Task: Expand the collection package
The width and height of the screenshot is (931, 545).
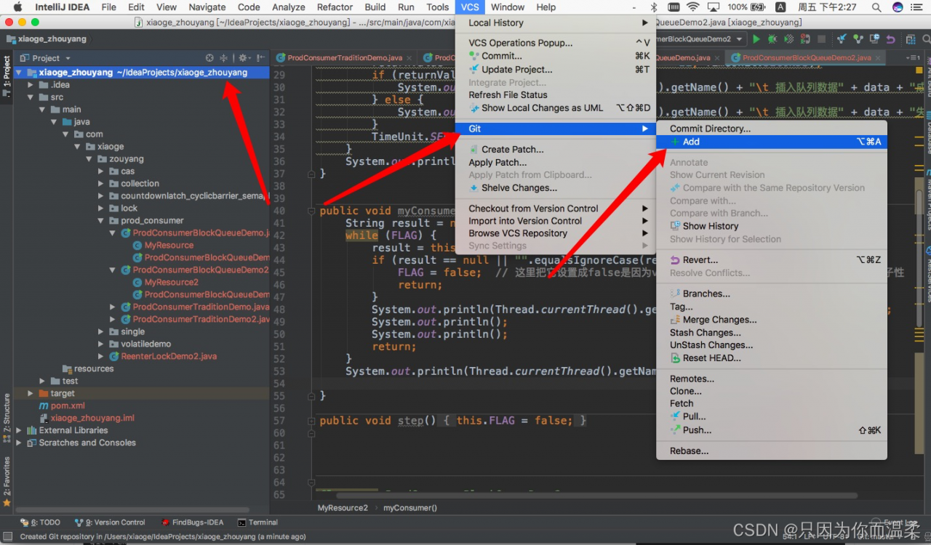Action: (101, 184)
